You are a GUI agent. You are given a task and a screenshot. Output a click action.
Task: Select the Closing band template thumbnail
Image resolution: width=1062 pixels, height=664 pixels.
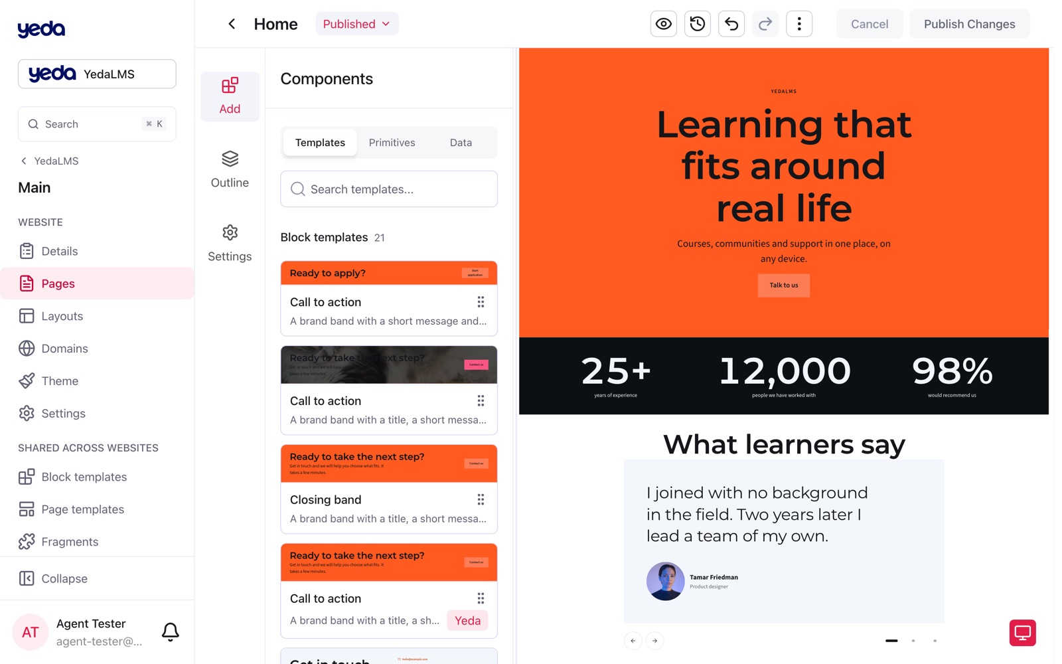(x=389, y=463)
